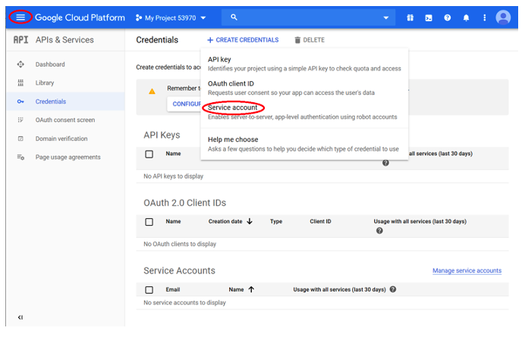The image size is (525, 337).
Task: Click 'No service accounts to display' text
Action: pyautogui.click(x=185, y=303)
